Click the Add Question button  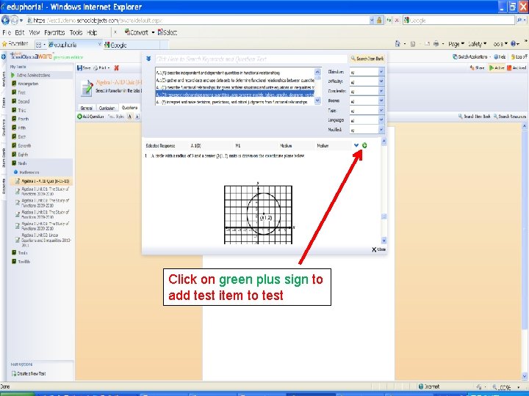[x=90, y=117]
